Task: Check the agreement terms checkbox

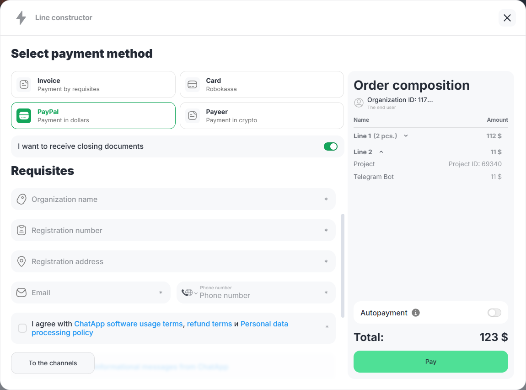Action: pos(22,328)
